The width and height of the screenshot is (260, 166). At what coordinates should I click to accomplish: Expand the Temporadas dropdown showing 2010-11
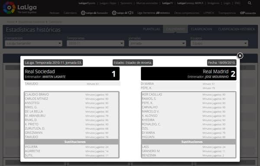95,43
